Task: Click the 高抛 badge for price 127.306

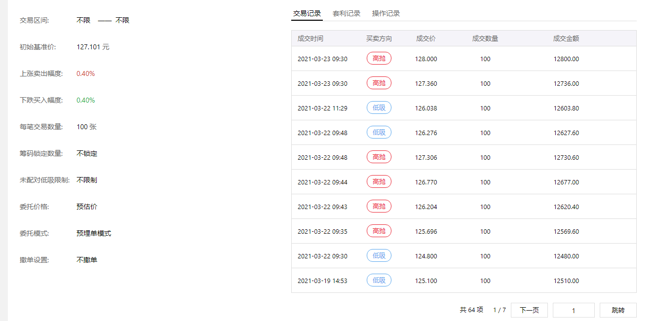Action: (x=379, y=157)
